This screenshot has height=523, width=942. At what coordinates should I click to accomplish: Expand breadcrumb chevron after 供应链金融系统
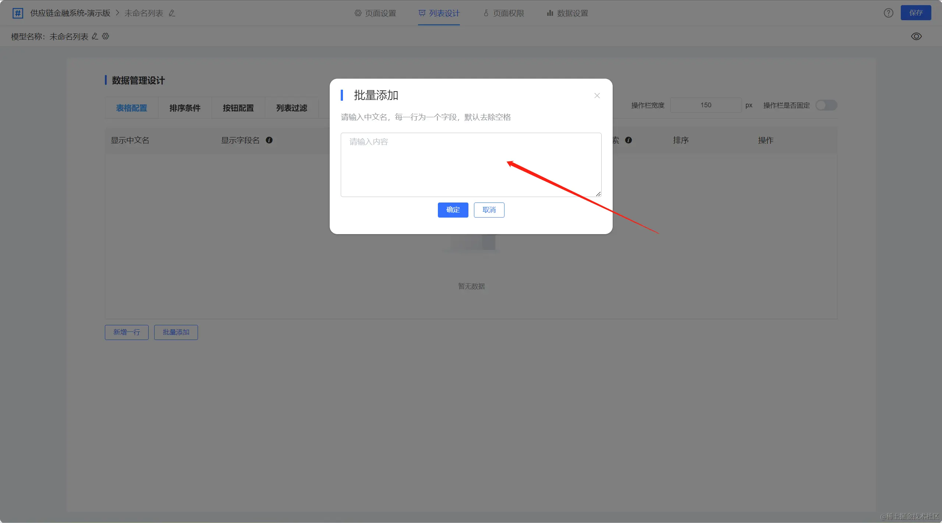(x=117, y=13)
